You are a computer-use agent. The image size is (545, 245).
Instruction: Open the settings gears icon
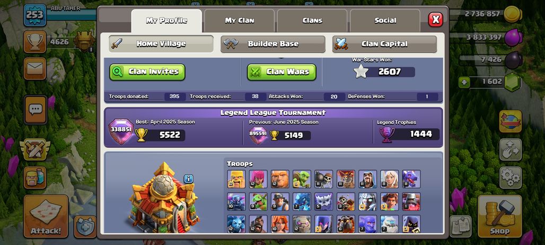[510, 178]
